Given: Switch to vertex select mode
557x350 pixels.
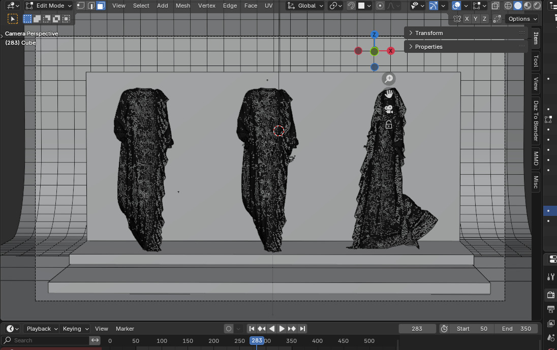Looking at the screenshot, I should pyautogui.click(x=81, y=6).
